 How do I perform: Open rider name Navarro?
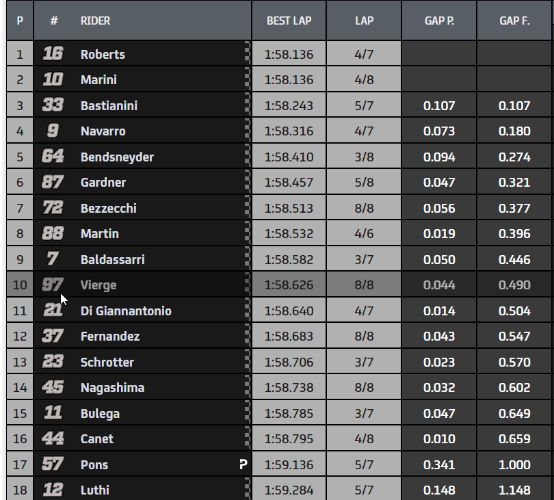point(103,131)
